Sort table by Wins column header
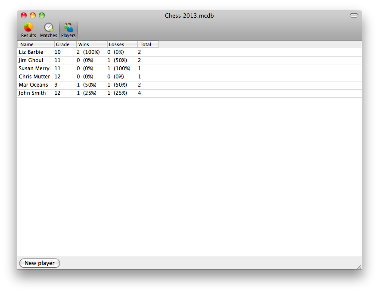The width and height of the screenshot is (379, 293). coord(92,44)
